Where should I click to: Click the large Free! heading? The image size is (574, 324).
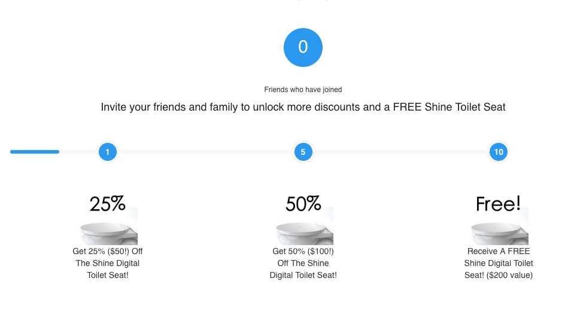pyautogui.click(x=498, y=204)
